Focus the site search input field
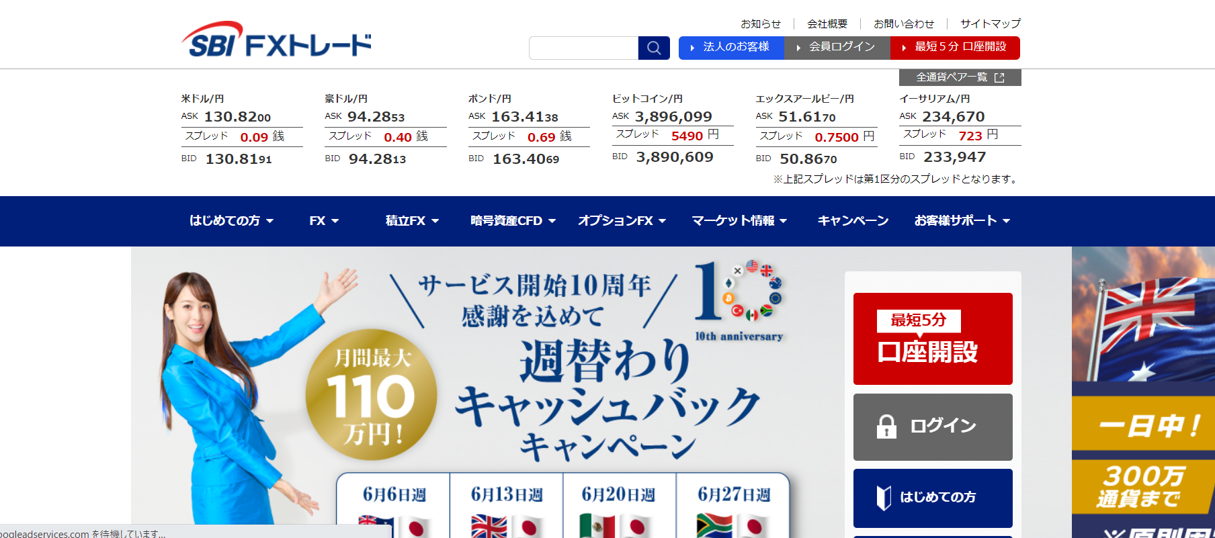1215x538 pixels. (x=583, y=48)
